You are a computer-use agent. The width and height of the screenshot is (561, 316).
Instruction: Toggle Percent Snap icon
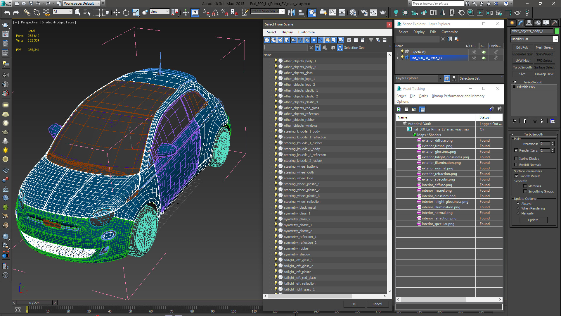point(225,12)
